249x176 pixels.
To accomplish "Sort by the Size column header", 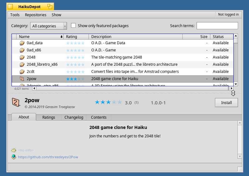I will [196, 37].
